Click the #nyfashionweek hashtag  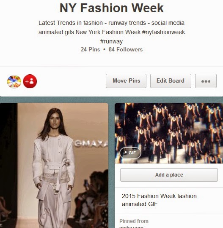pyautogui.click(x=163, y=32)
